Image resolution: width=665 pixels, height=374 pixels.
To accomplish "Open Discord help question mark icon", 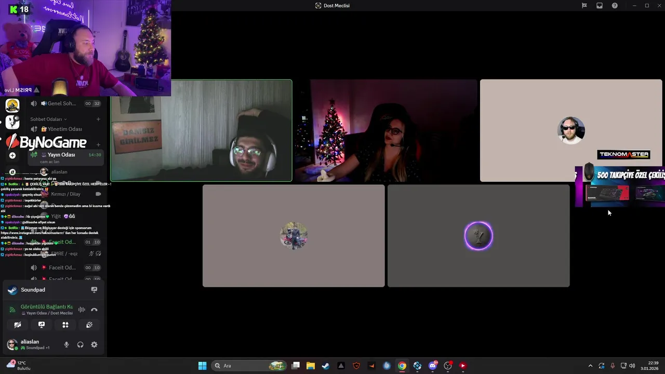I will (x=615, y=6).
